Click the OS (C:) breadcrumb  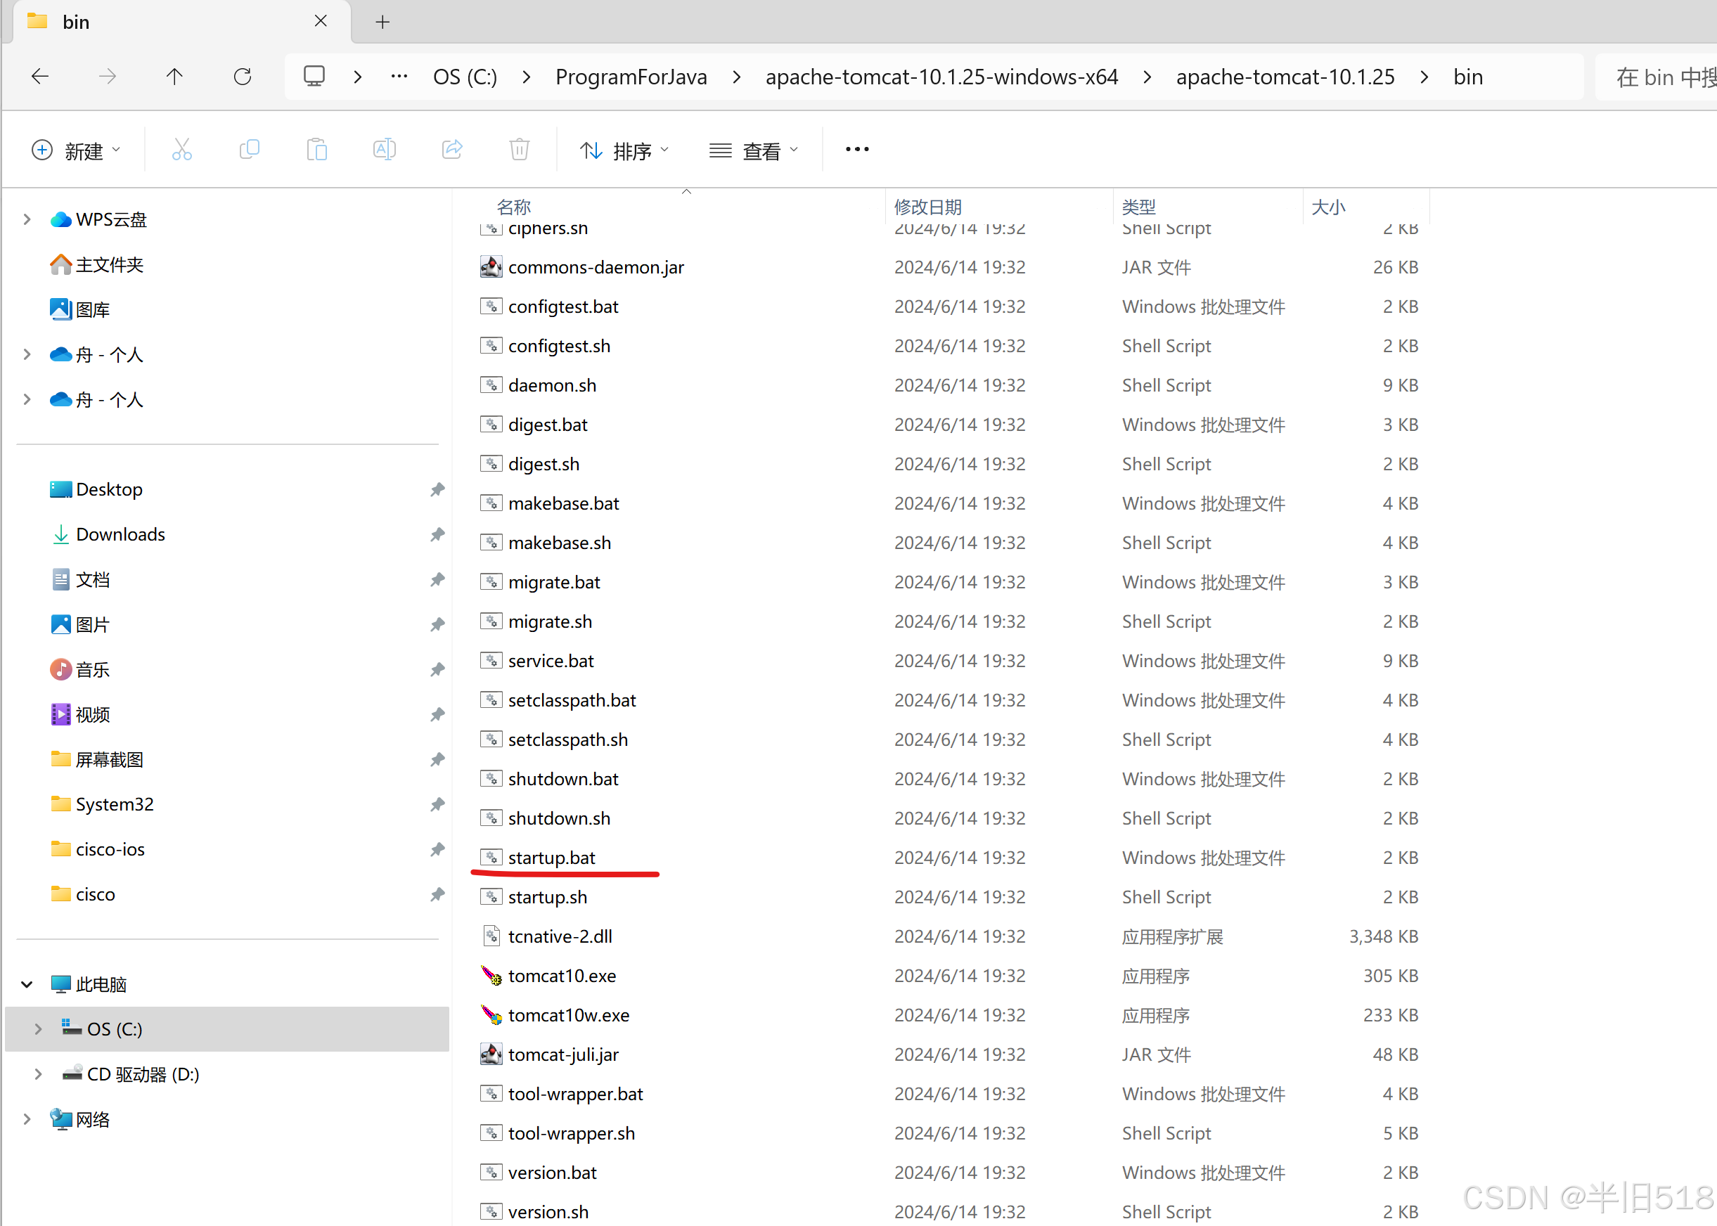(465, 76)
